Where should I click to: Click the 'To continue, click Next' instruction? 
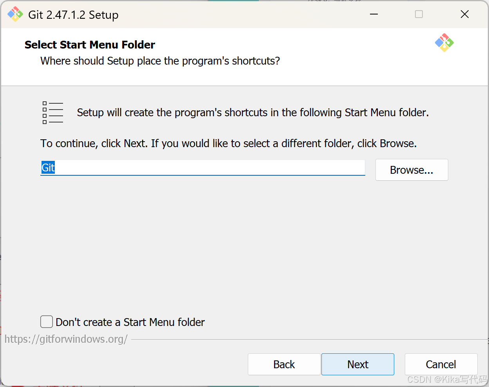[x=229, y=144]
